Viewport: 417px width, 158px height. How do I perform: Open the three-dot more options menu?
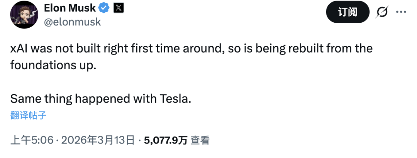(x=401, y=12)
